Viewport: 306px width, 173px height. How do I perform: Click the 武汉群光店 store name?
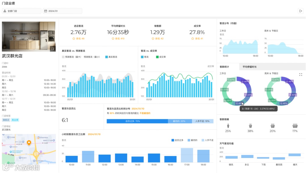[x=12, y=56]
